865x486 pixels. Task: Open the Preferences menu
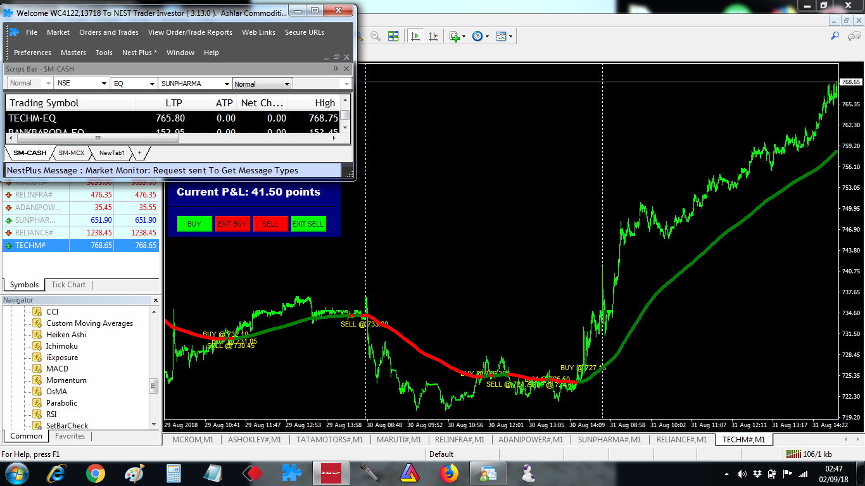[x=32, y=53]
